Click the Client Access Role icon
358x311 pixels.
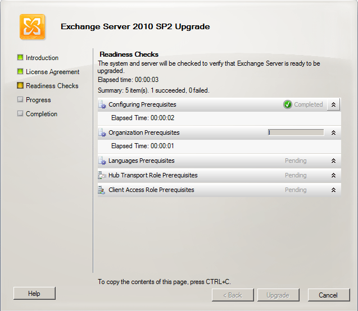pyautogui.click(x=102, y=190)
